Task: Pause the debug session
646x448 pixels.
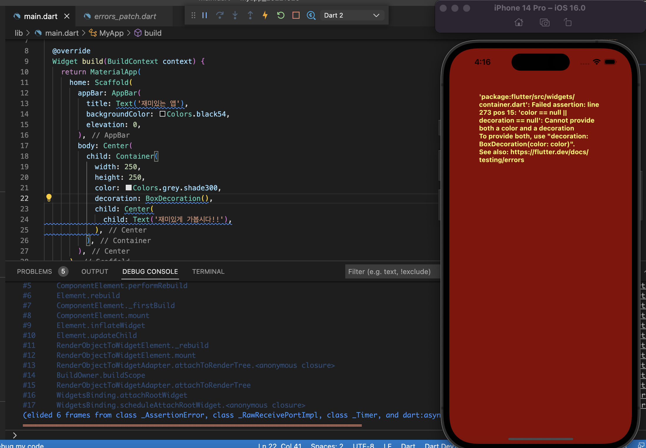Action: click(x=205, y=15)
